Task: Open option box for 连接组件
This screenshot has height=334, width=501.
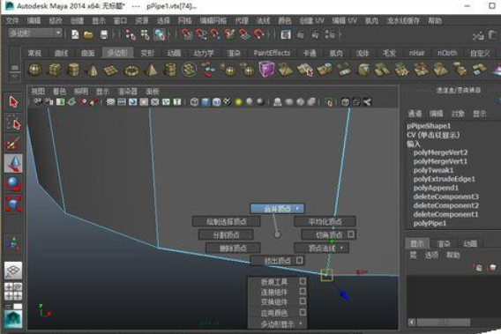Action: click(x=303, y=291)
